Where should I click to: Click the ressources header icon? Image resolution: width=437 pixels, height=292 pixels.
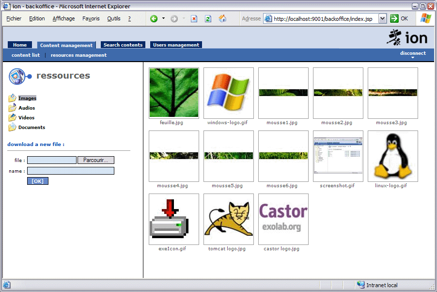pyautogui.click(x=20, y=76)
